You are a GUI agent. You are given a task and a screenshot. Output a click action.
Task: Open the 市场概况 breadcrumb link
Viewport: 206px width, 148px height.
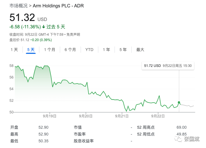click(x=19, y=6)
